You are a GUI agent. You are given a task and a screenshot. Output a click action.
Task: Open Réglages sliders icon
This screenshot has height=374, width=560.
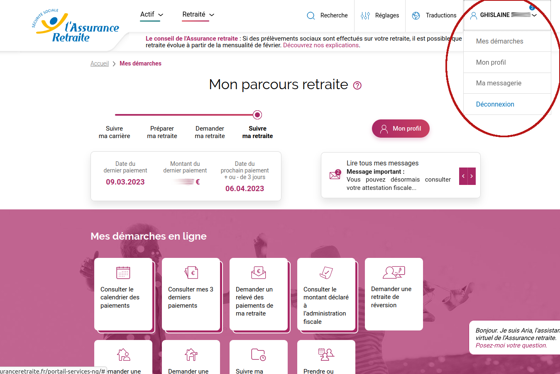(x=365, y=16)
